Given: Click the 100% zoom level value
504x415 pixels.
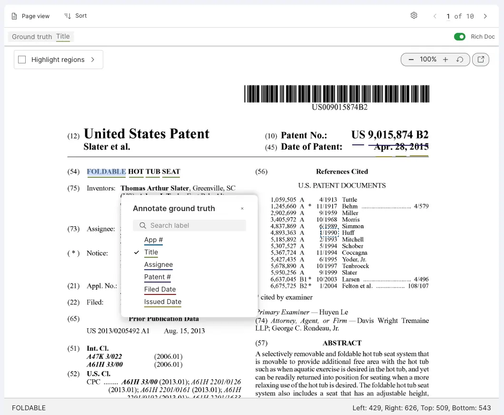Looking at the screenshot, I should [x=428, y=60].
